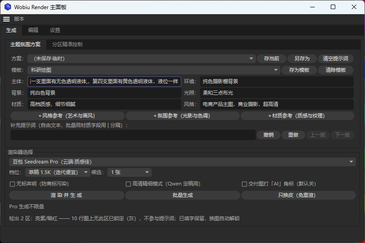Screen dimensions: 365x243
Task: Click 批量生成 button
Action: pos(183,195)
